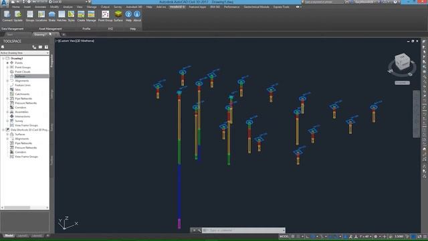Click the ViewCube in the viewport
This screenshot has height=241, width=428.
click(x=403, y=62)
